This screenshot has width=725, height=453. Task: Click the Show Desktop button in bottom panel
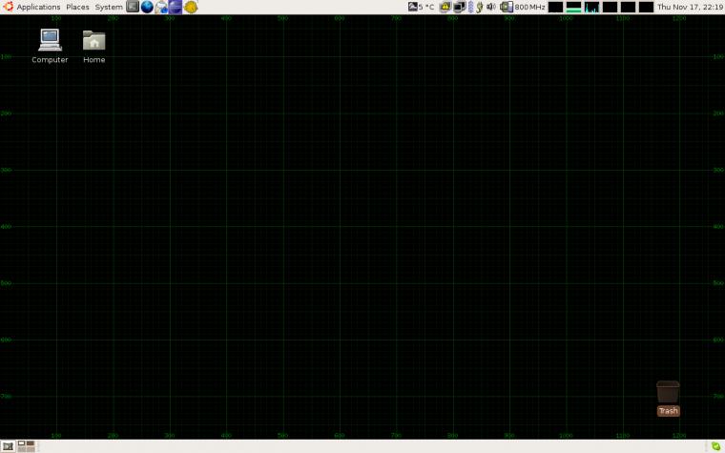pos(8,446)
